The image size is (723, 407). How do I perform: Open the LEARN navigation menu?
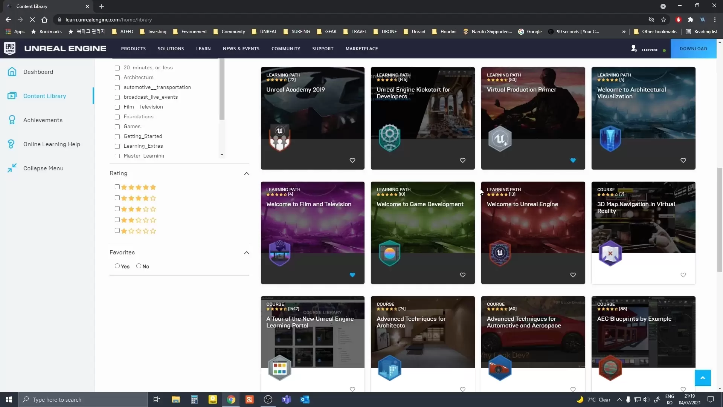[203, 49]
